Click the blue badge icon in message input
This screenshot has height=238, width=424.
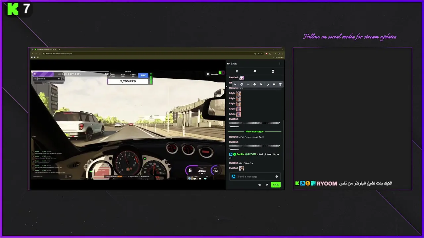pos(233,177)
